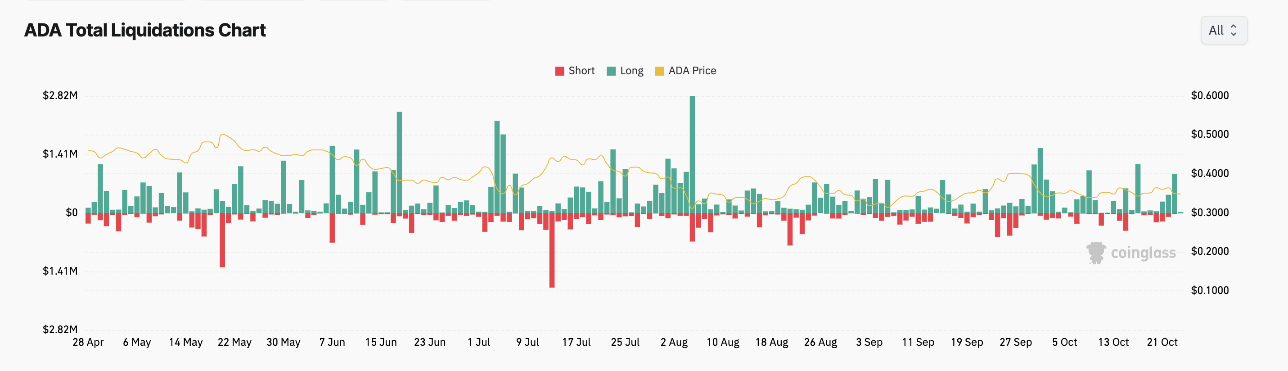Click the ADA Total Liquidations Chart title

[x=145, y=31]
